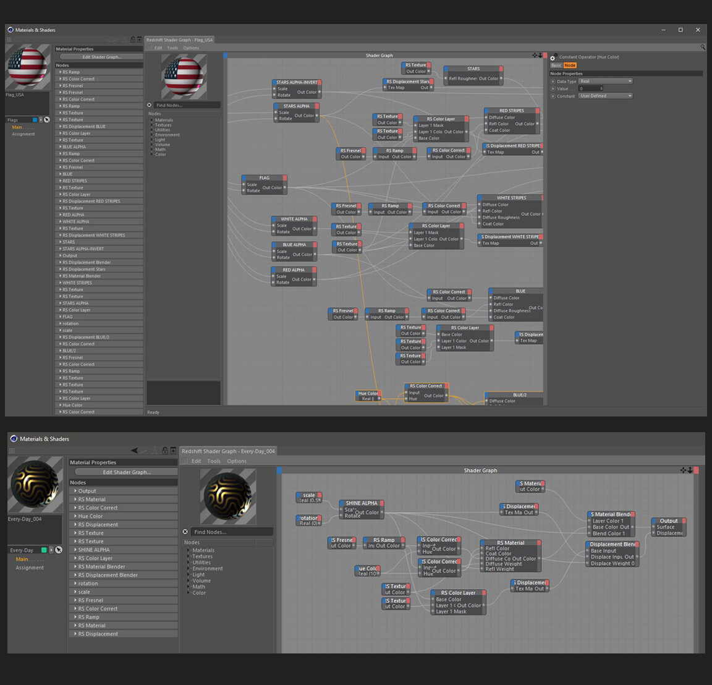Open the Constant dropdown set to User Defined
712x685 pixels.
pos(604,95)
